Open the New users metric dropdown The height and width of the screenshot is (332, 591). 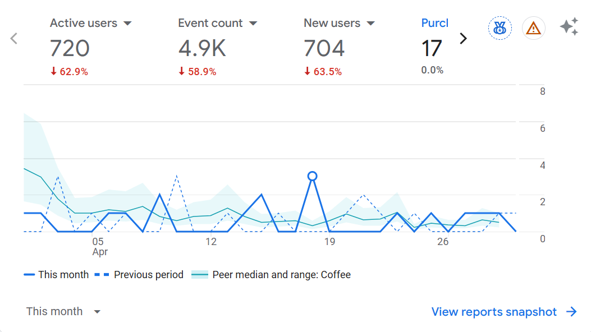point(371,23)
